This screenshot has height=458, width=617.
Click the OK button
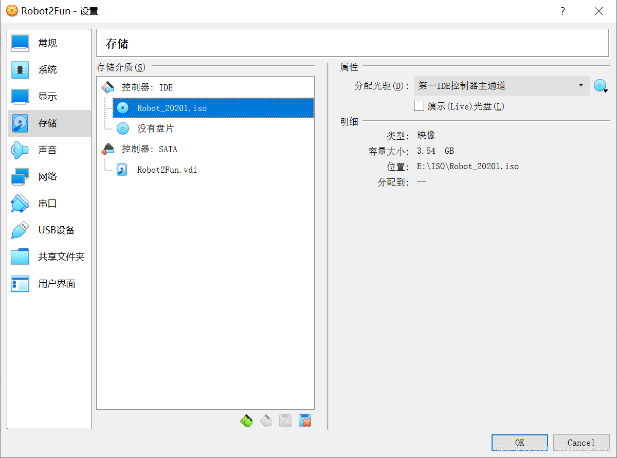click(x=520, y=443)
